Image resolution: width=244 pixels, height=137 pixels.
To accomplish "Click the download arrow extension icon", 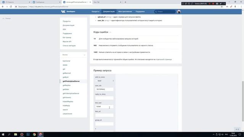I will (x=235, y=7).
